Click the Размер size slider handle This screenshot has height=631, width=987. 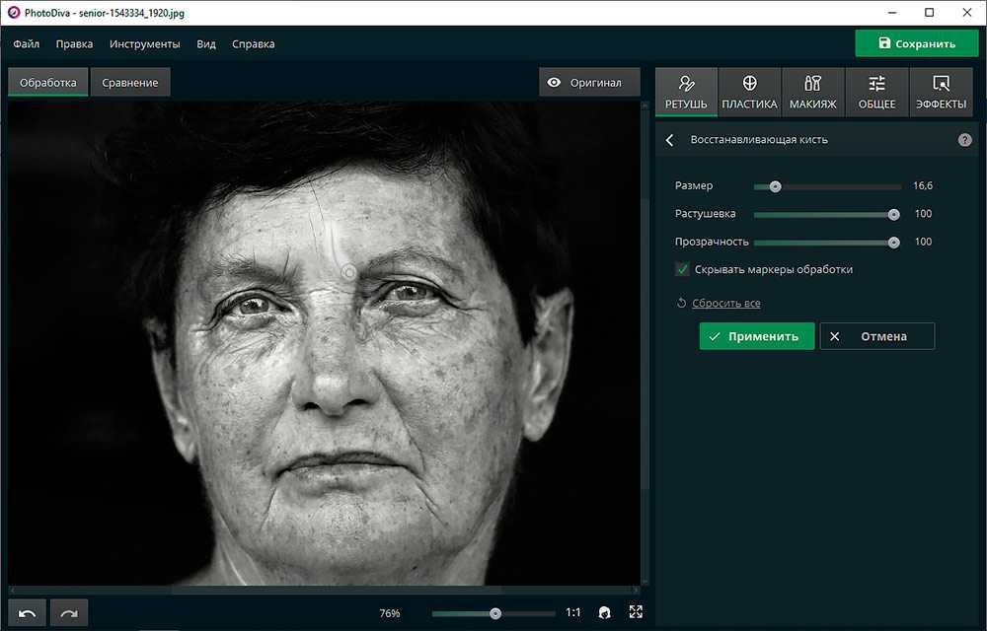coord(776,186)
